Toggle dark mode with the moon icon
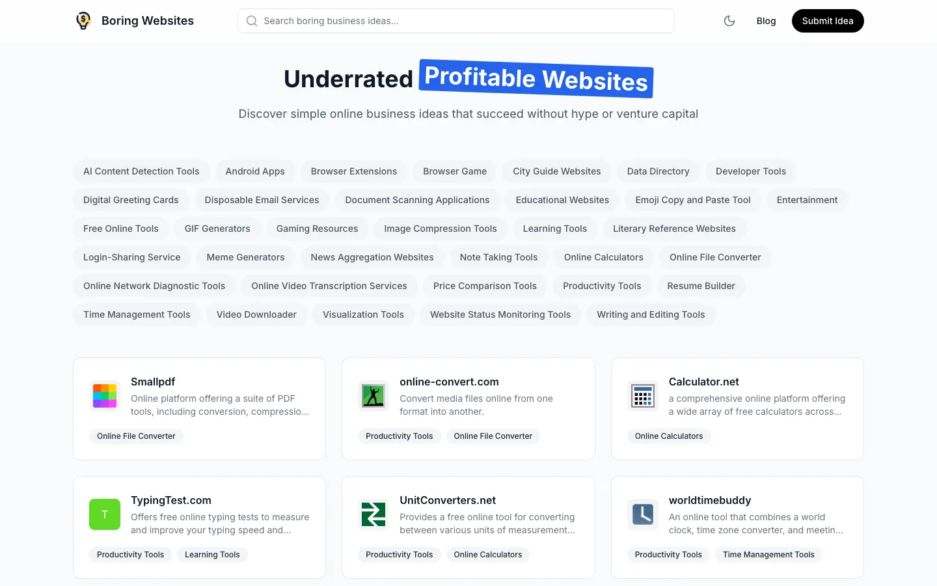 [729, 21]
